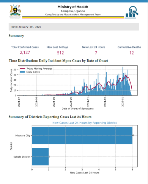The width and height of the screenshot is (148, 184).
Task: Click the Daily Incident Cases axis label
Action: point(11,80)
